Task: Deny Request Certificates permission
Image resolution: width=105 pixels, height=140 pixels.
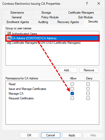Action: pos(88,98)
